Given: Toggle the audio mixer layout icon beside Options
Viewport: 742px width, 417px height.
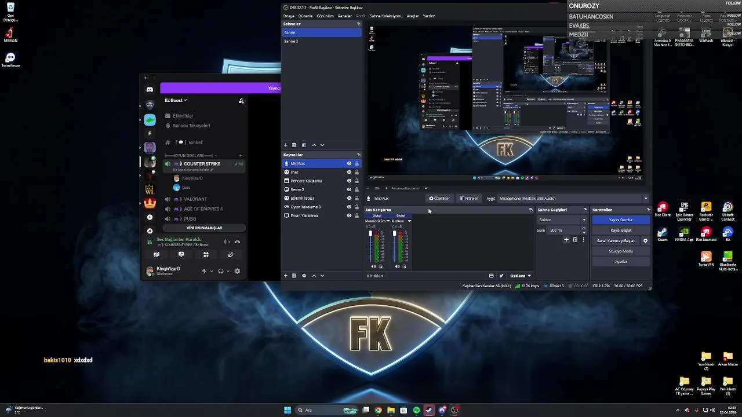Looking at the screenshot, I should (x=491, y=276).
